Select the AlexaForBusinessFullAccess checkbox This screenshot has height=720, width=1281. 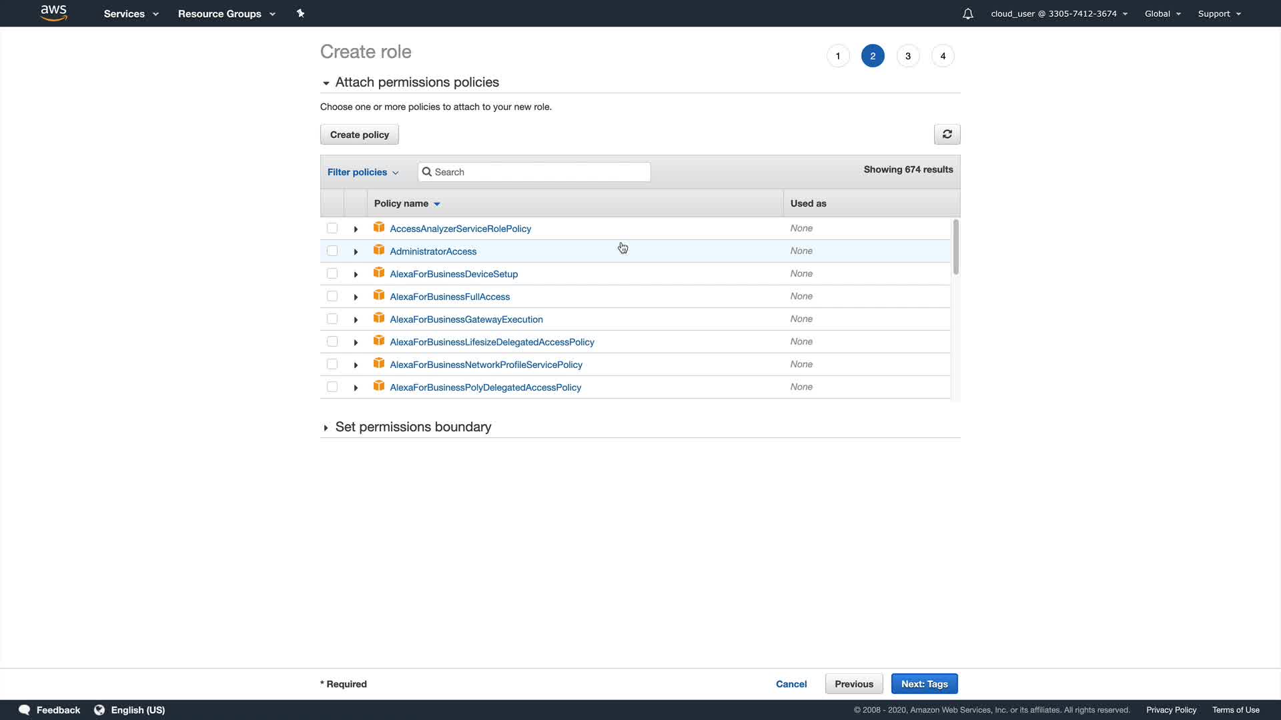click(332, 296)
